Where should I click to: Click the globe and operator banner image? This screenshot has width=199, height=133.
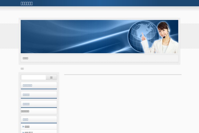click(x=99, y=37)
